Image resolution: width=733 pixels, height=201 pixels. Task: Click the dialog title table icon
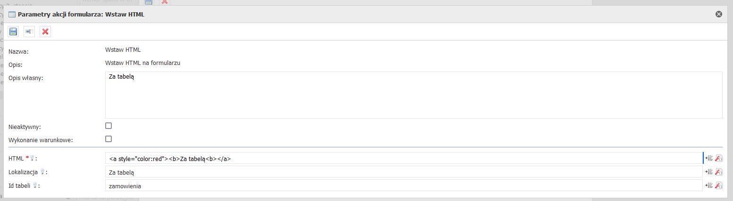pos(12,15)
